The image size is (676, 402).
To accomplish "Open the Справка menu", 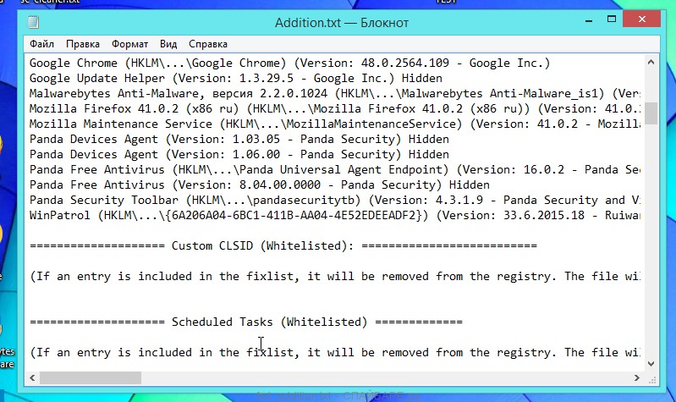I will [208, 44].
